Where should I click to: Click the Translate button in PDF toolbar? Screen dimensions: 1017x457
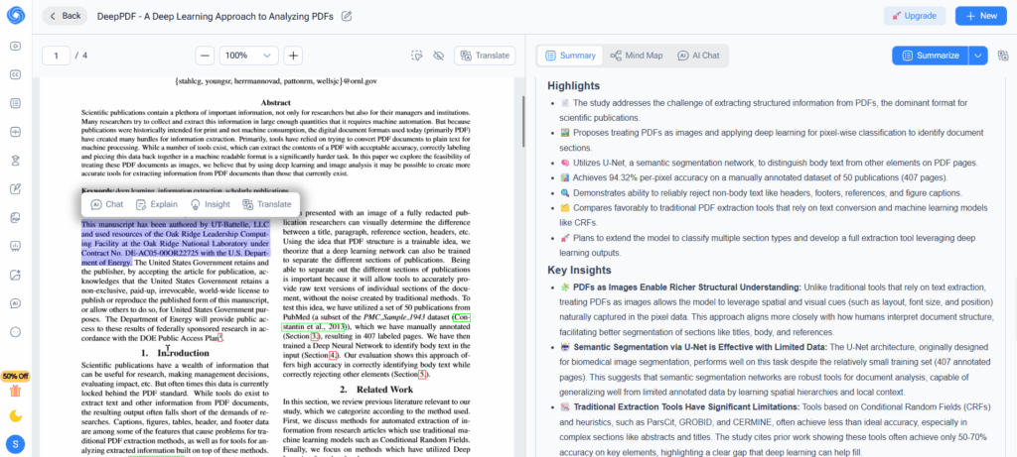tap(485, 56)
